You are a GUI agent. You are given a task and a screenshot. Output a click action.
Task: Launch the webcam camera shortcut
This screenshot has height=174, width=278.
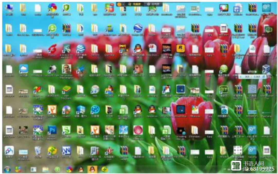point(52,69)
